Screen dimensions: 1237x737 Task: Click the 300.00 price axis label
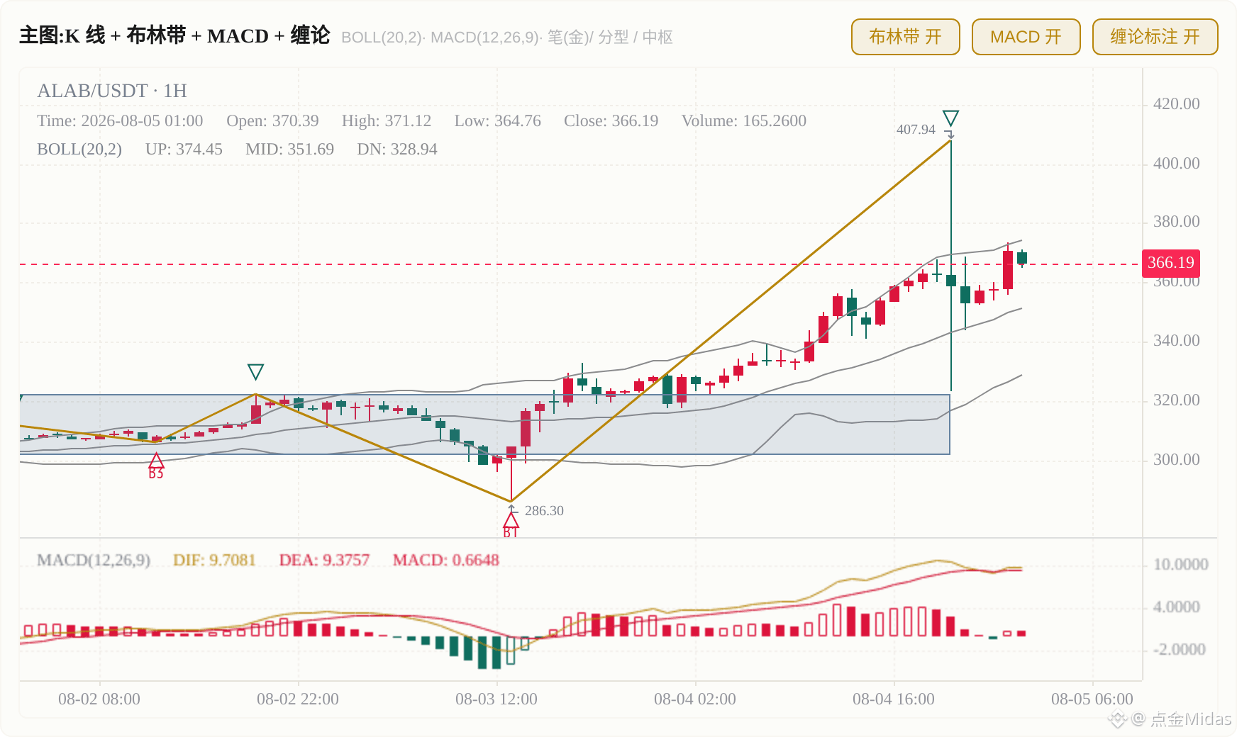point(1177,460)
